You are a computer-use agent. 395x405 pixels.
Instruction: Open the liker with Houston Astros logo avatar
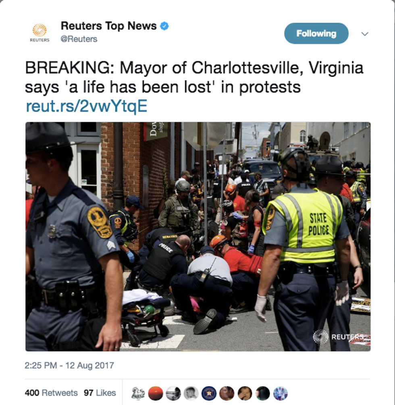click(209, 393)
